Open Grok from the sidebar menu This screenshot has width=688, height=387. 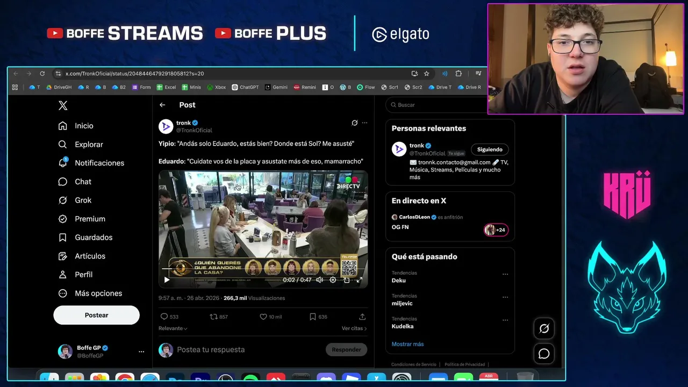pos(75,200)
